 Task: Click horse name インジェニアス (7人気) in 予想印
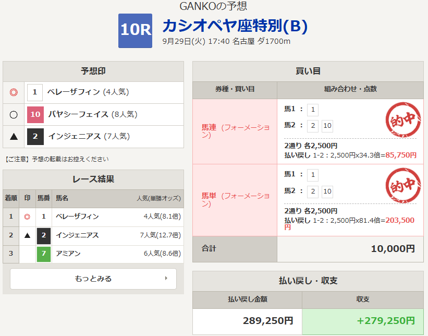(89, 136)
